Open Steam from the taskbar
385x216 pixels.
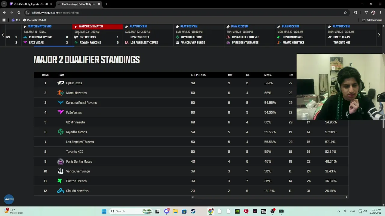193,211
